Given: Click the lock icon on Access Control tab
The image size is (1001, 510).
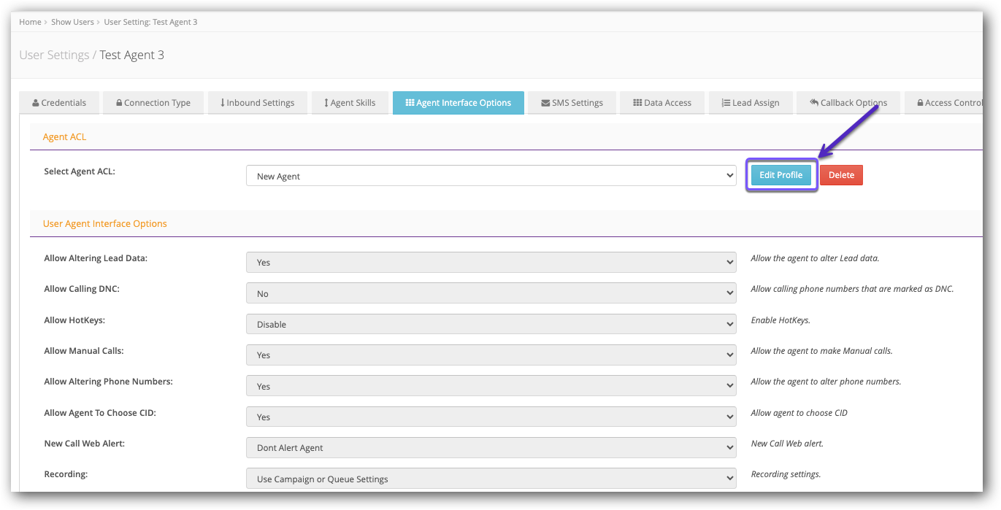Looking at the screenshot, I should click(921, 102).
